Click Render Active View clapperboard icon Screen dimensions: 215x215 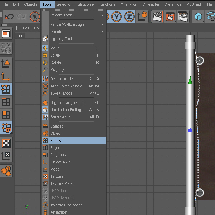pos(157,17)
